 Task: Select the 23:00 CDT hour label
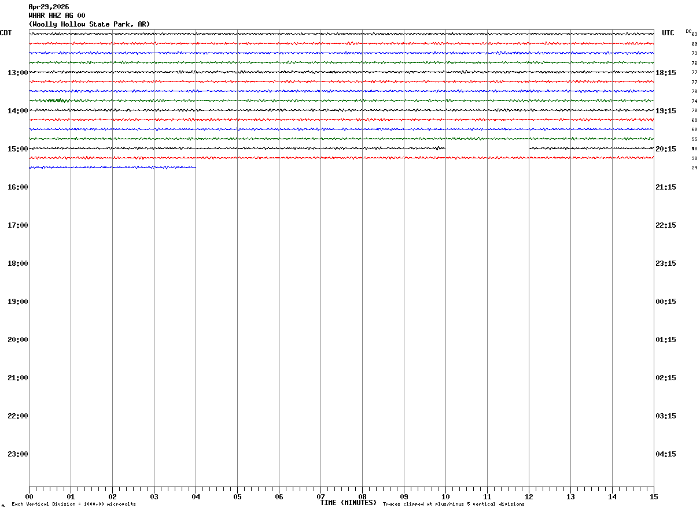[18, 454]
